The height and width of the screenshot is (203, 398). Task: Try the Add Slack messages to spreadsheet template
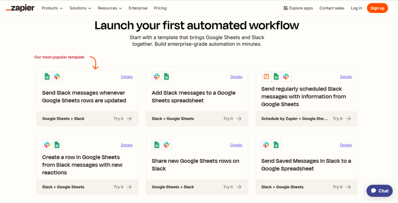tap(232, 119)
